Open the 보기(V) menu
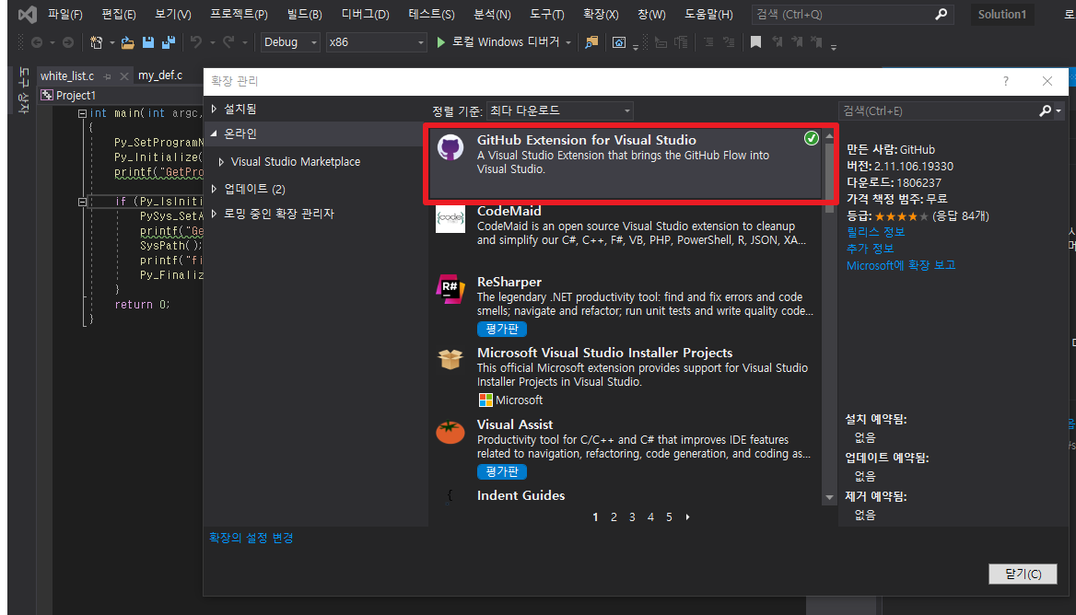The height and width of the screenshot is (615, 1076). 173,14
